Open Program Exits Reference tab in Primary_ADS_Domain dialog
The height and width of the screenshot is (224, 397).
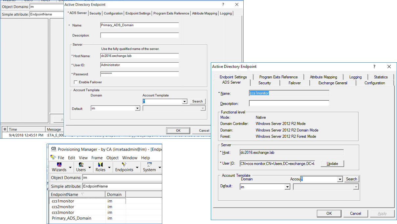tap(171, 13)
